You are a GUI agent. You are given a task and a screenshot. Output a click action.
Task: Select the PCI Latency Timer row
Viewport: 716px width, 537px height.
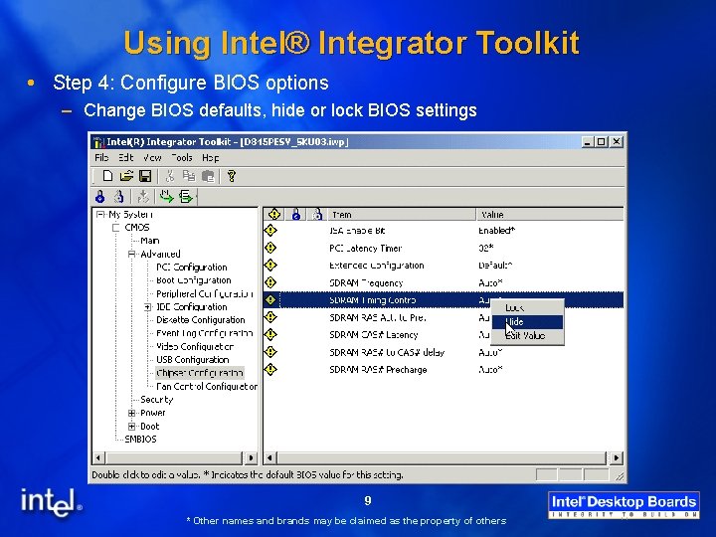click(444, 248)
